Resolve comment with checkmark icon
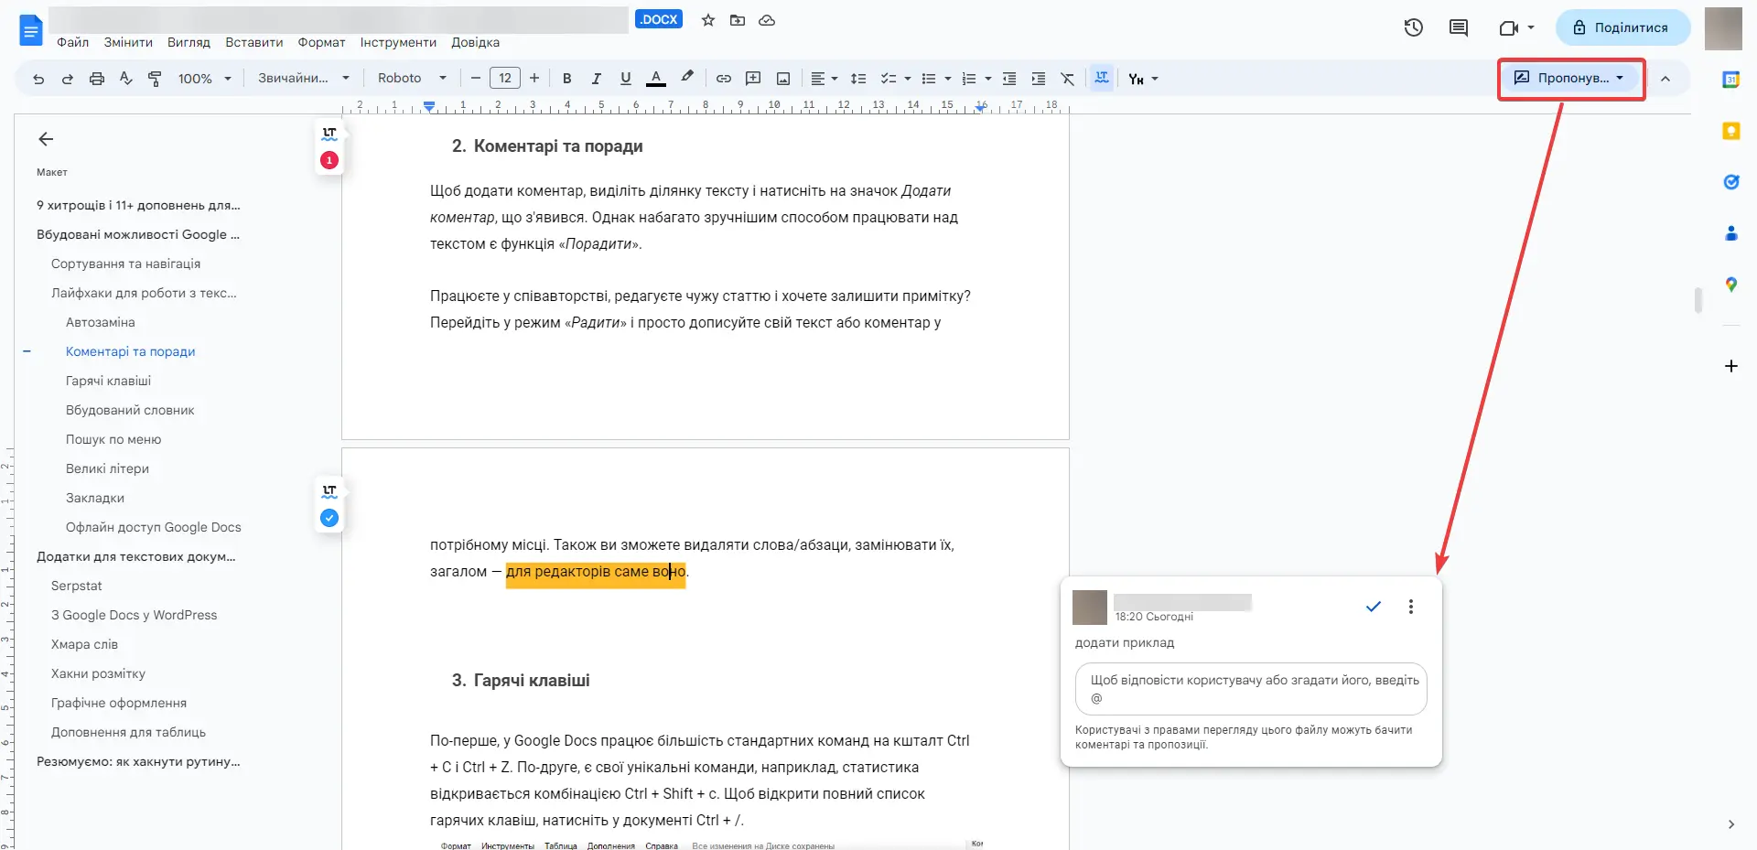Viewport: 1757px width, 850px height. 1373,607
